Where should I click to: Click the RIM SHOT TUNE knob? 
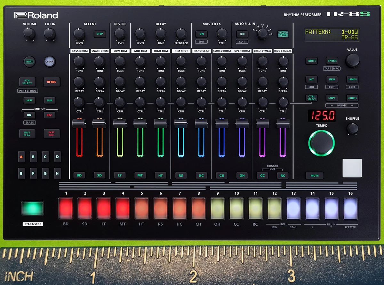click(181, 61)
